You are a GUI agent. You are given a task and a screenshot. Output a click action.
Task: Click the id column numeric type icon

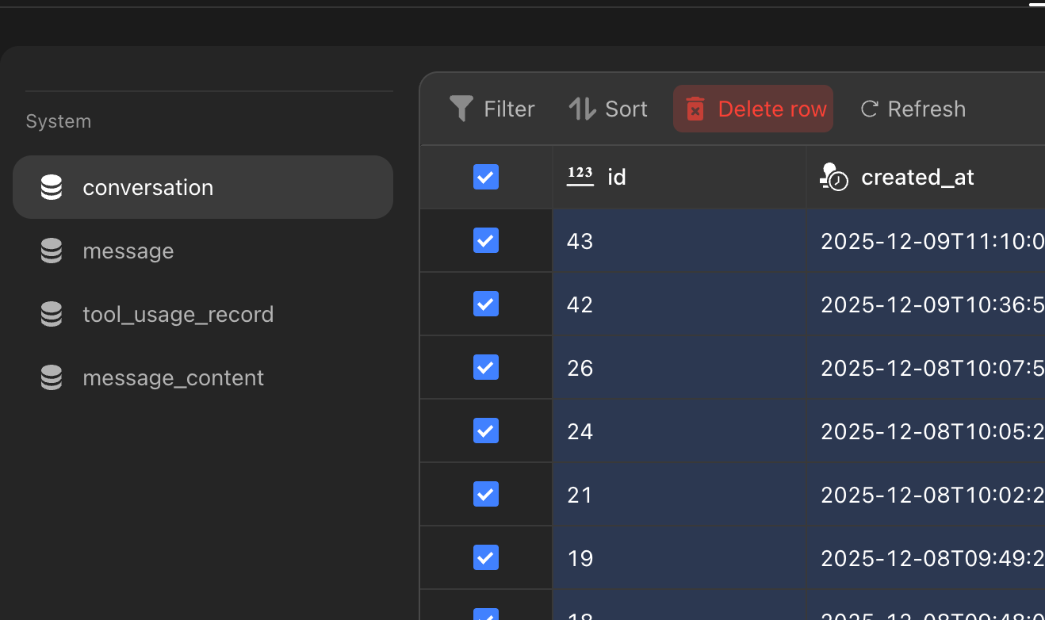(x=580, y=176)
